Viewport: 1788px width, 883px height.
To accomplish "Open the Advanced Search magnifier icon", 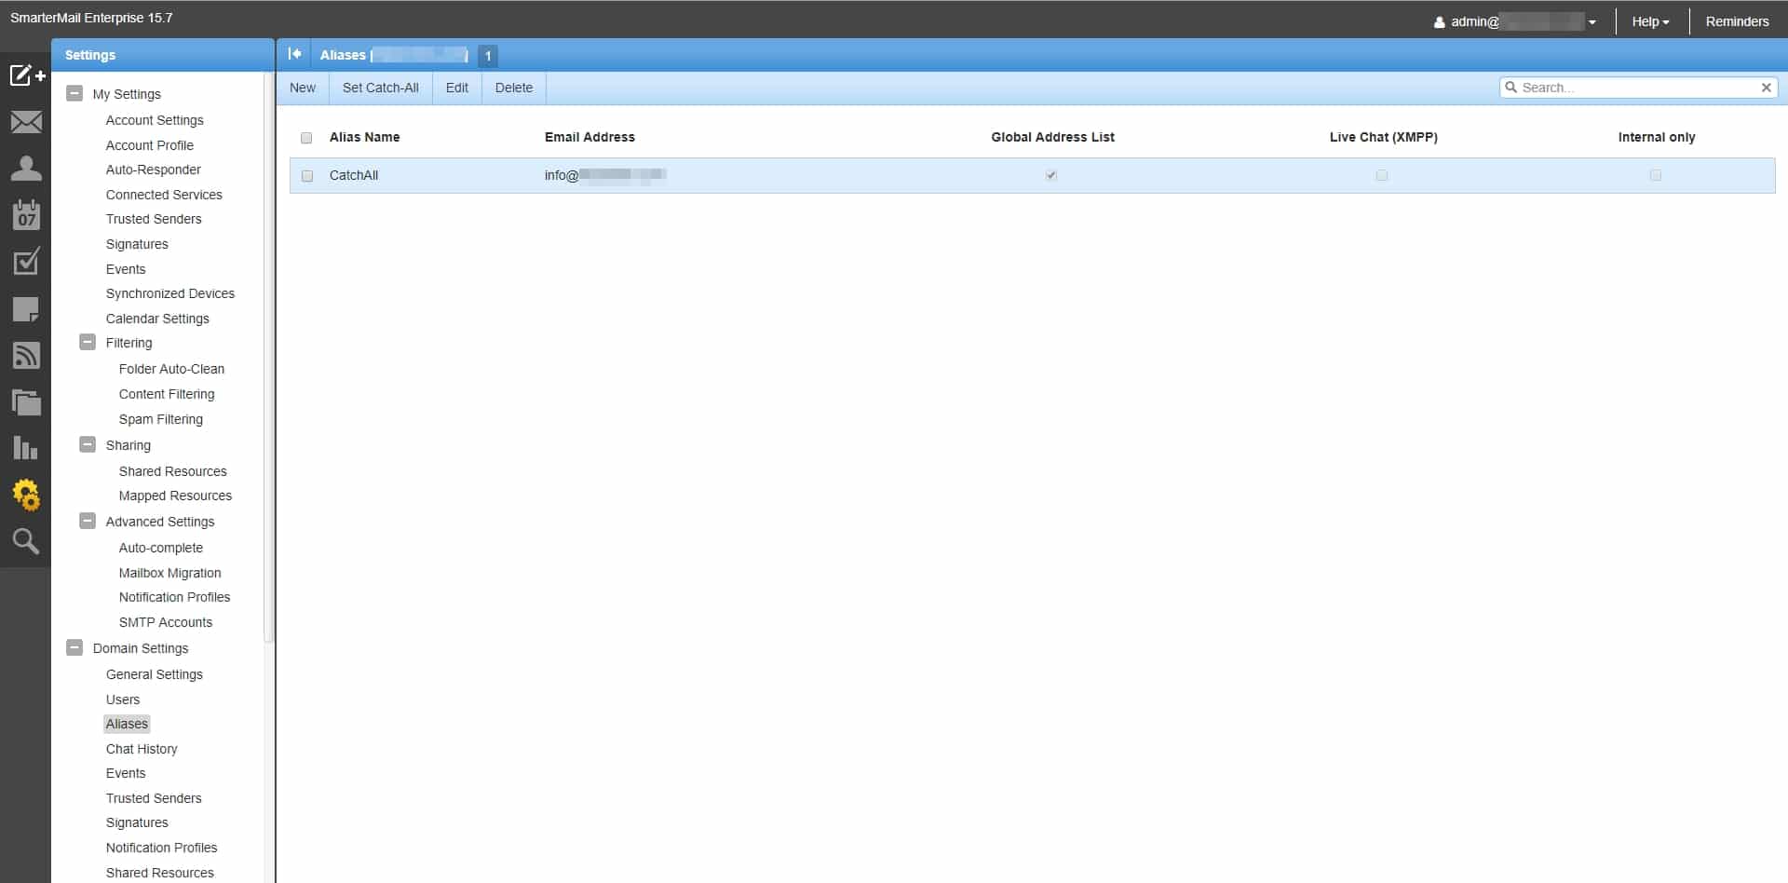I will click(26, 541).
